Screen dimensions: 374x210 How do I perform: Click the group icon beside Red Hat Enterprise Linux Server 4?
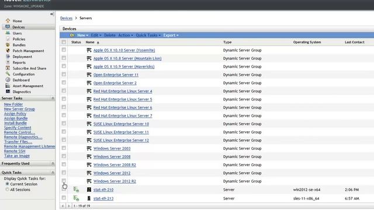tap(89, 91)
